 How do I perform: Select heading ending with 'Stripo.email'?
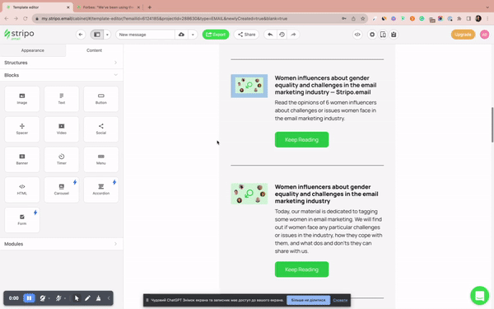tap(325, 85)
